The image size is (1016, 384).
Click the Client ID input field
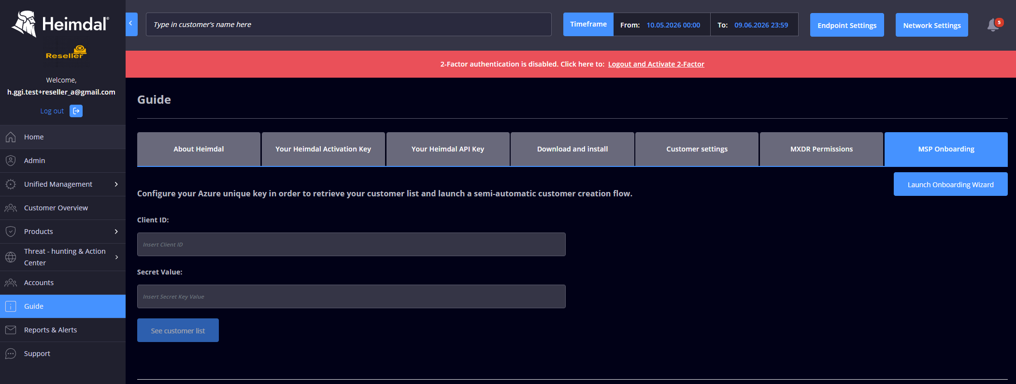pos(351,245)
